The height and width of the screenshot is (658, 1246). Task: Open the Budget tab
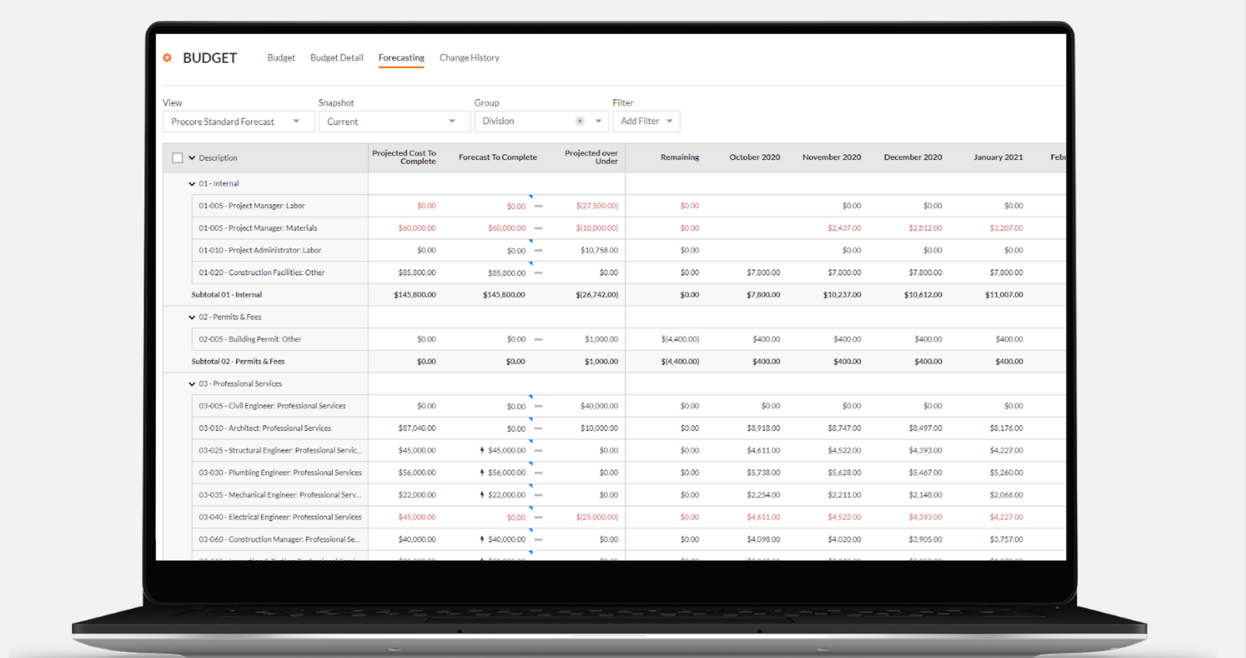(x=281, y=58)
